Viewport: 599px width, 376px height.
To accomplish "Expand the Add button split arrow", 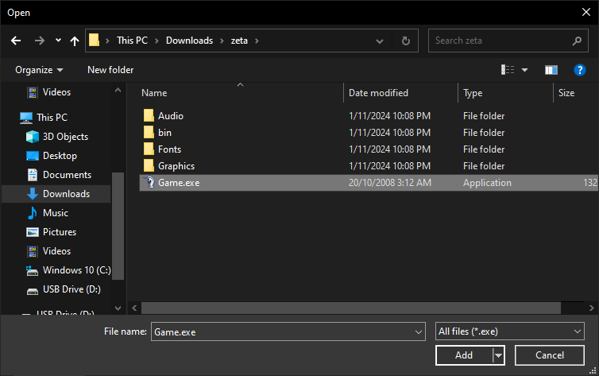I will point(499,355).
